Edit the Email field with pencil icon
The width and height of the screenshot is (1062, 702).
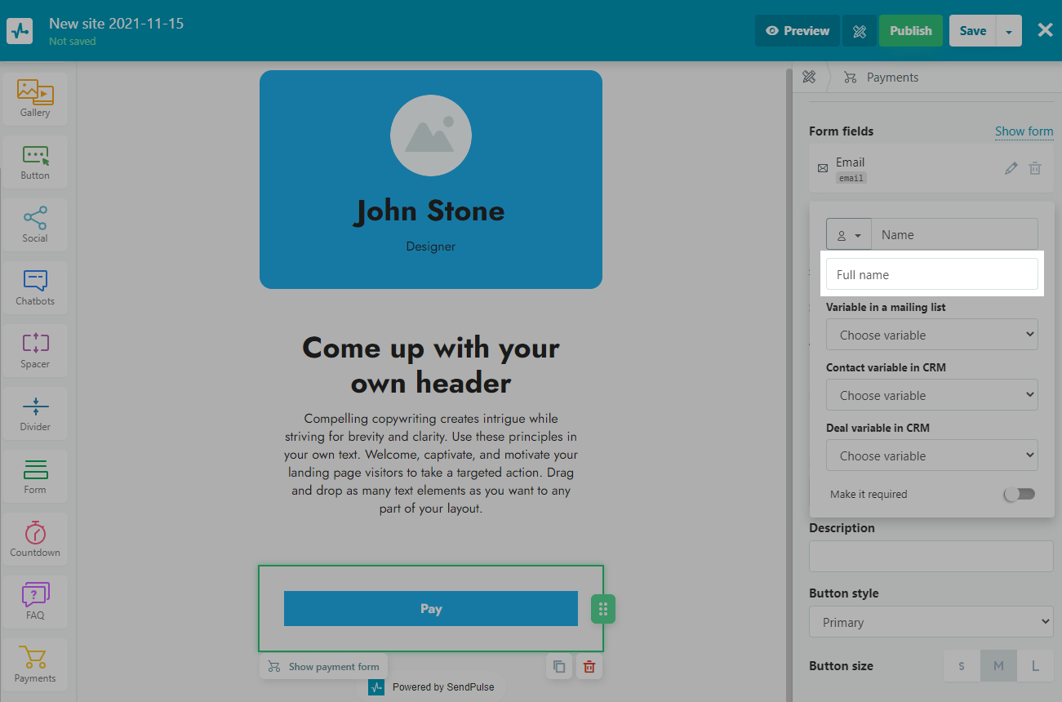pos(1011,168)
